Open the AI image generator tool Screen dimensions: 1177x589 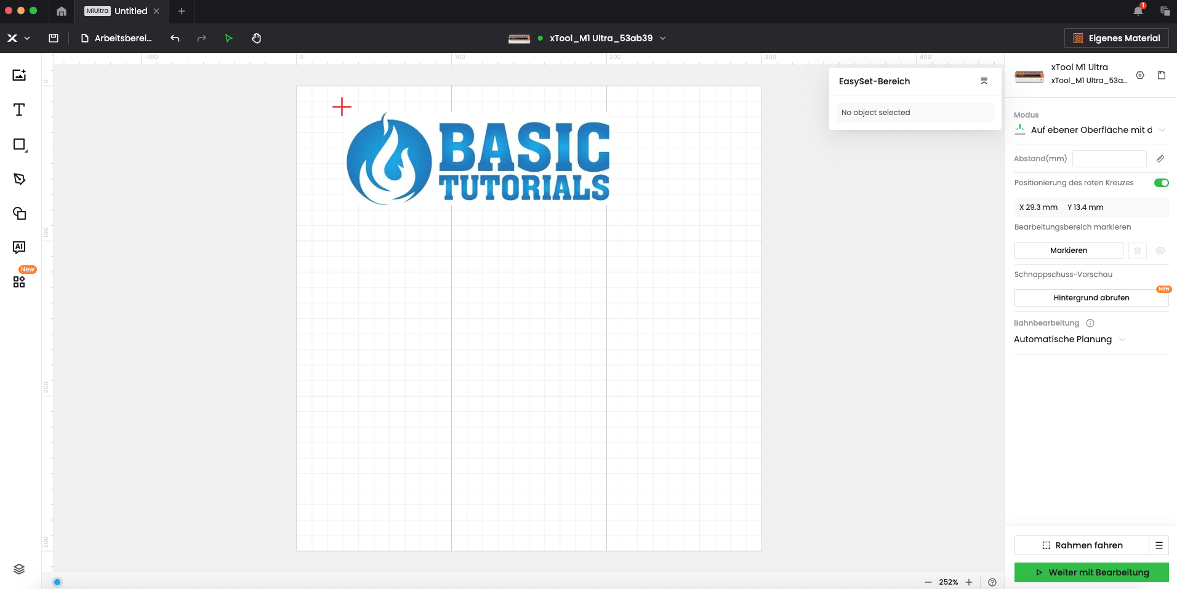(x=19, y=247)
